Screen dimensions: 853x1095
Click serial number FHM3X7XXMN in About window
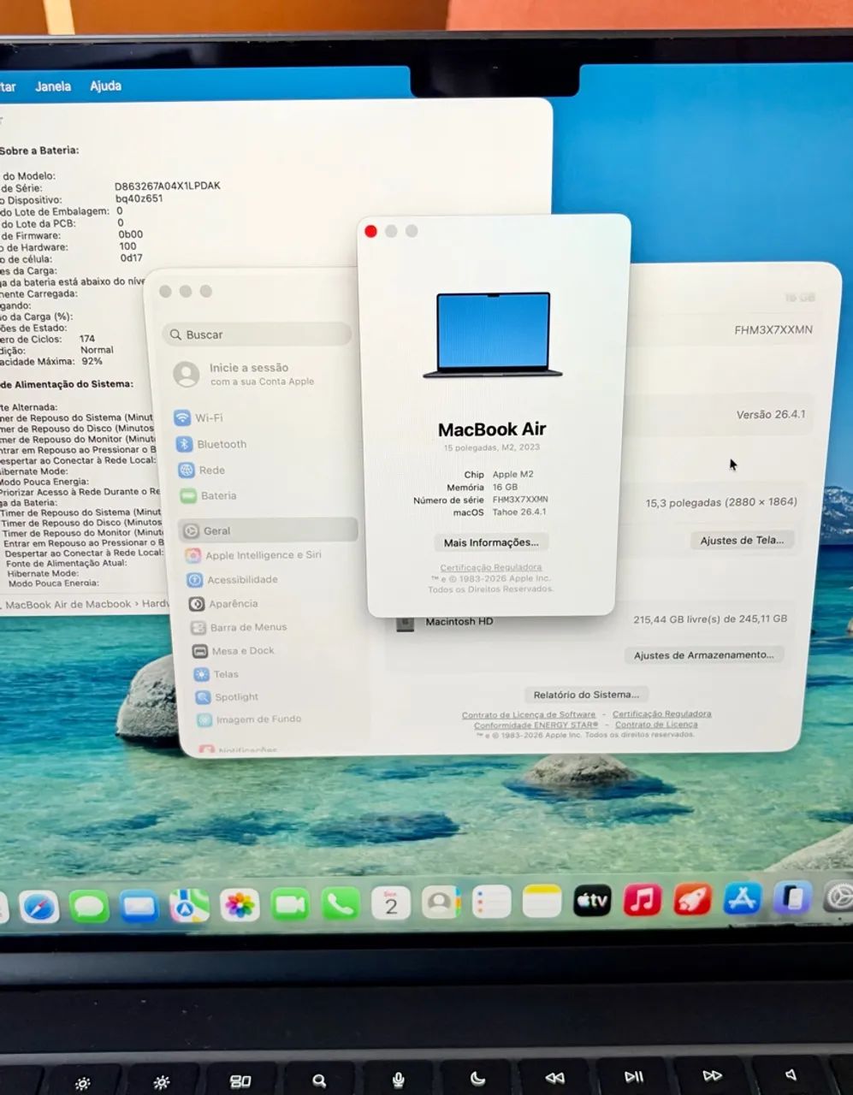click(520, 499)
